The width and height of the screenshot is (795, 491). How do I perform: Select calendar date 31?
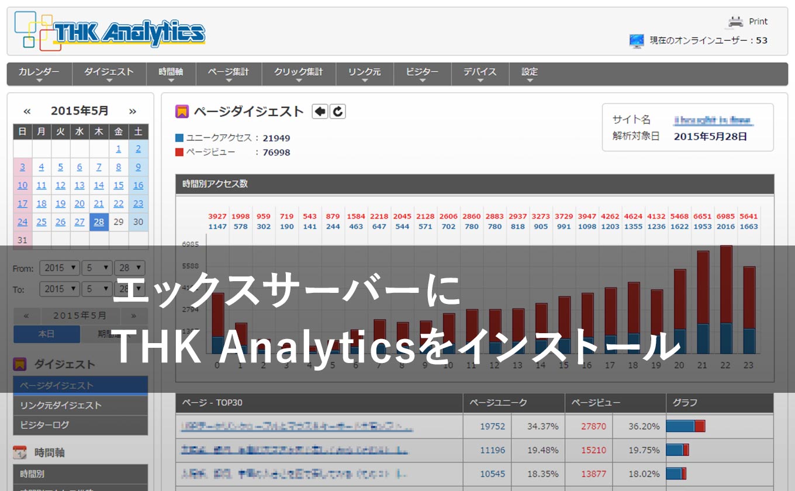[x=22, y=240]
